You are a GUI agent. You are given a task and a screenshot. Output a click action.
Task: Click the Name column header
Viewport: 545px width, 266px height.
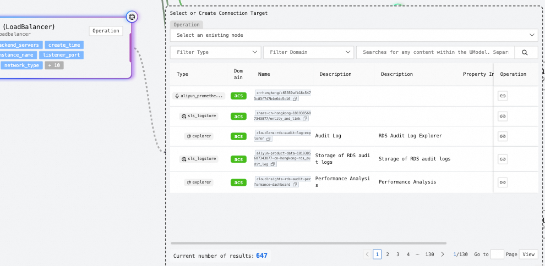[264, 74]
